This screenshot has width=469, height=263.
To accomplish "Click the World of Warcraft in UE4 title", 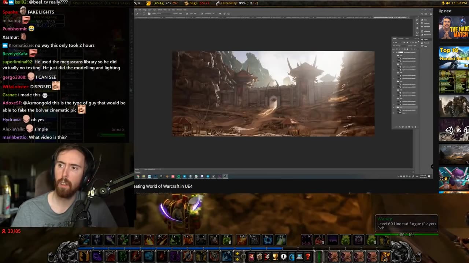I will 163,186.
